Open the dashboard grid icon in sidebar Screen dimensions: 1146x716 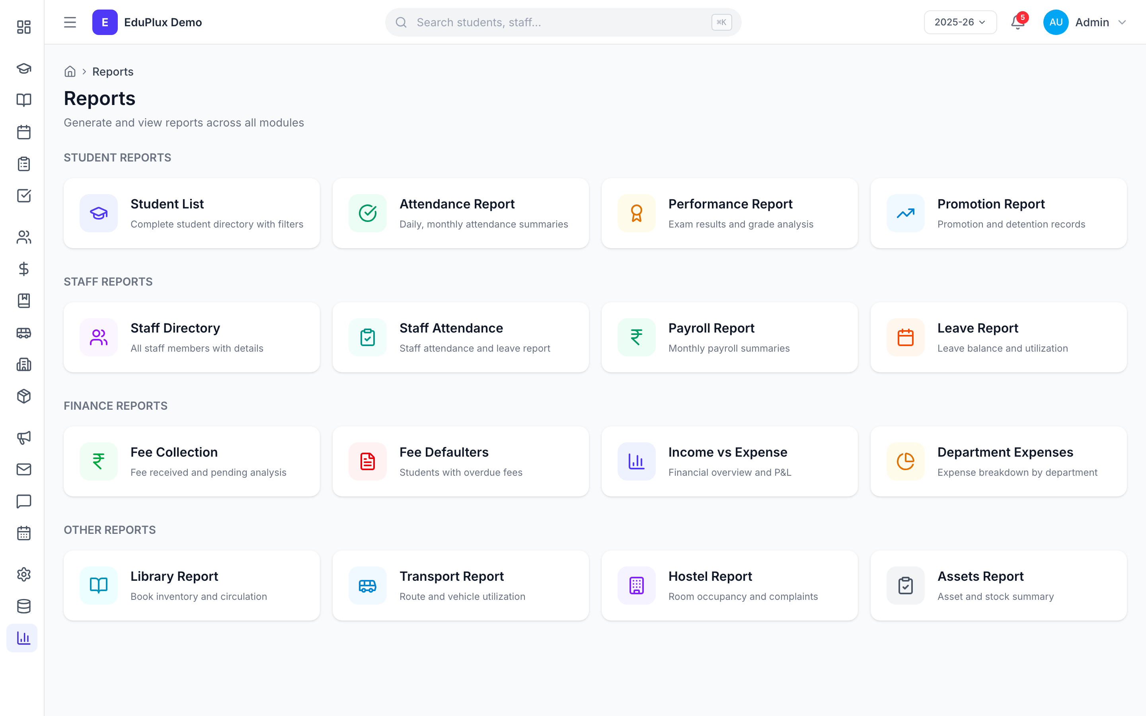coord(24,27)
